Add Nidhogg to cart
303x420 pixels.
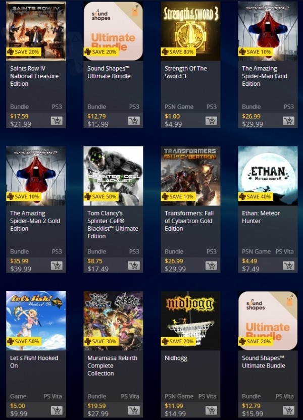click(x=211, y=410)
